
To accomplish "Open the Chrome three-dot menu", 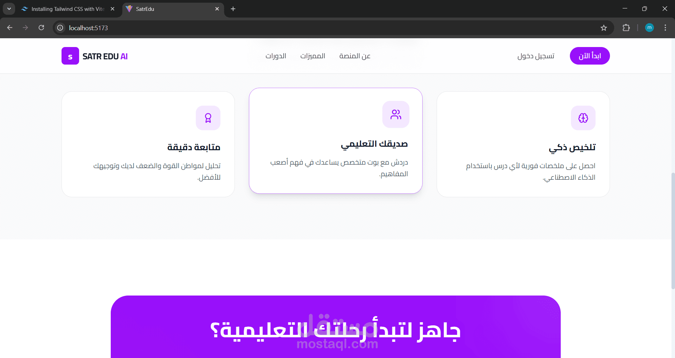I will (665, 28).
